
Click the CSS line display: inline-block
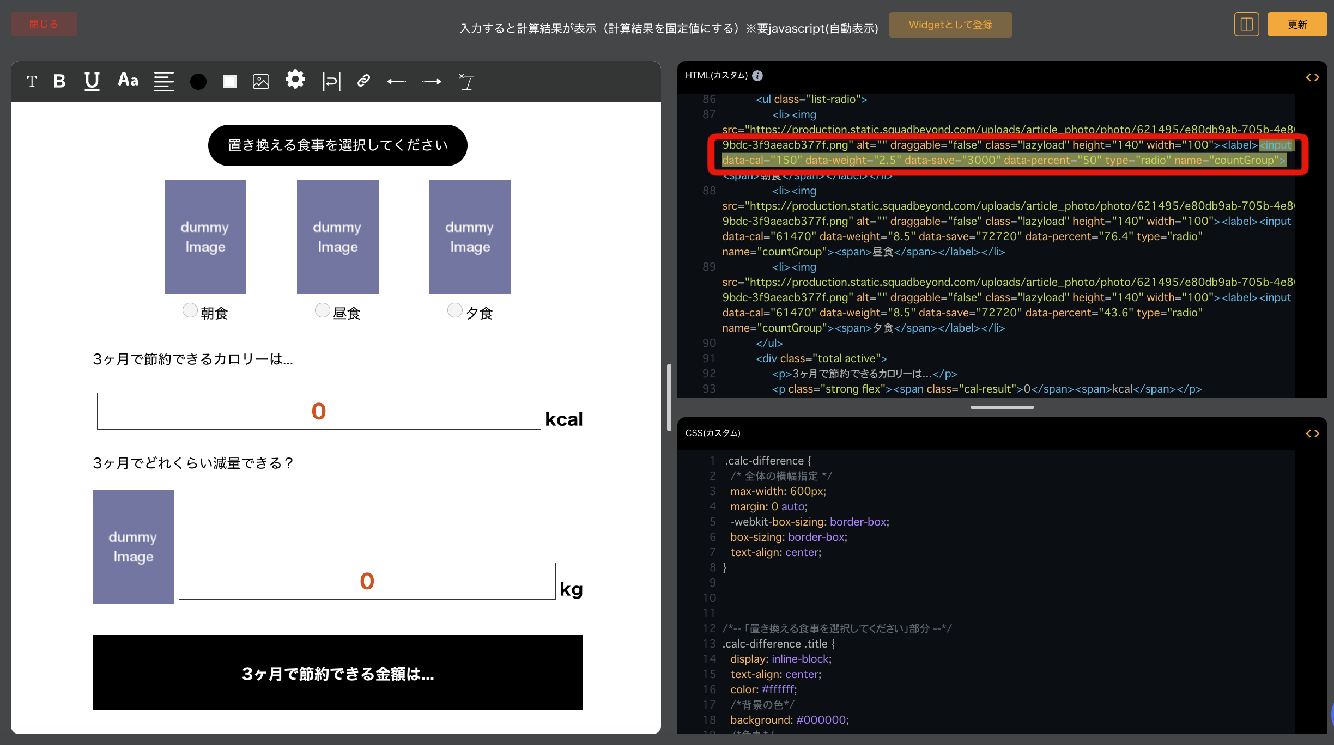pyautogui.click(x=781, y=659)
